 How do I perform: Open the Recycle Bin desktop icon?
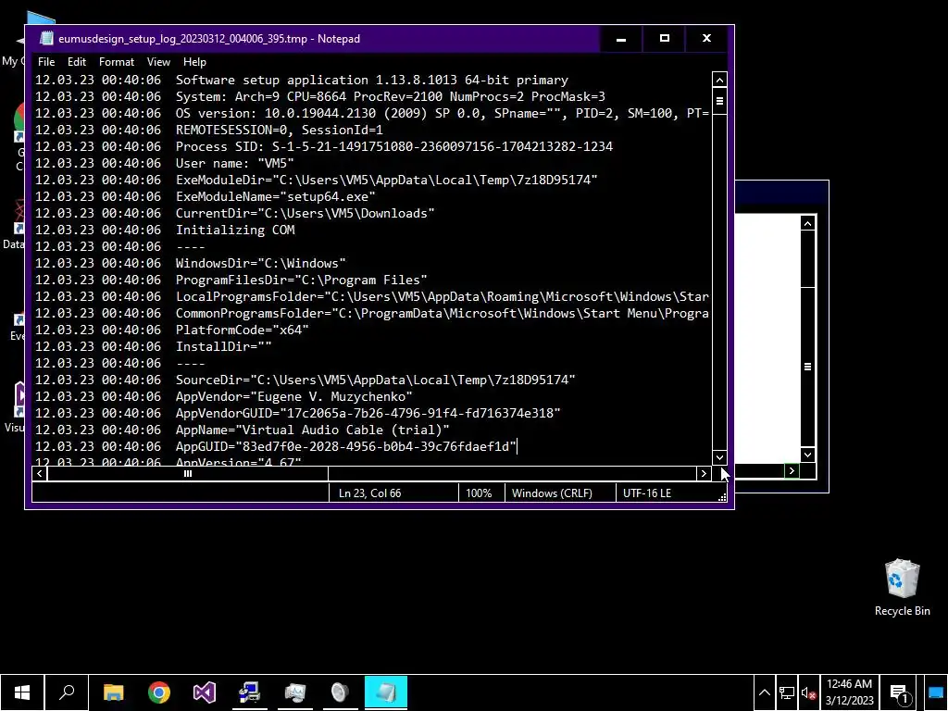click(x=902, y=587)
